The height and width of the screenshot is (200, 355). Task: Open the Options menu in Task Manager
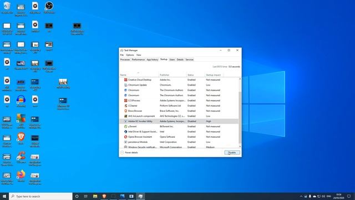[130, 55]
